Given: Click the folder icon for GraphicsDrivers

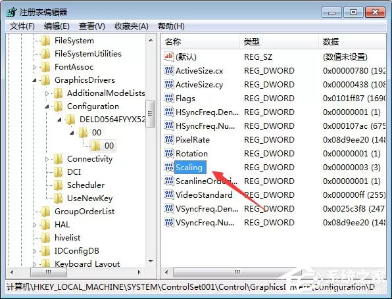Looking at the screenshot, I should point(46,80).
